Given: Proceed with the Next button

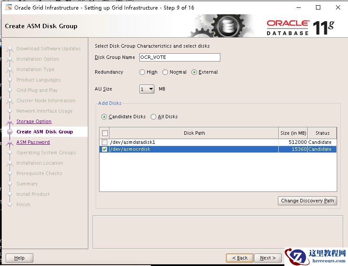Looking at the screenshot, I should coord(267,258).
